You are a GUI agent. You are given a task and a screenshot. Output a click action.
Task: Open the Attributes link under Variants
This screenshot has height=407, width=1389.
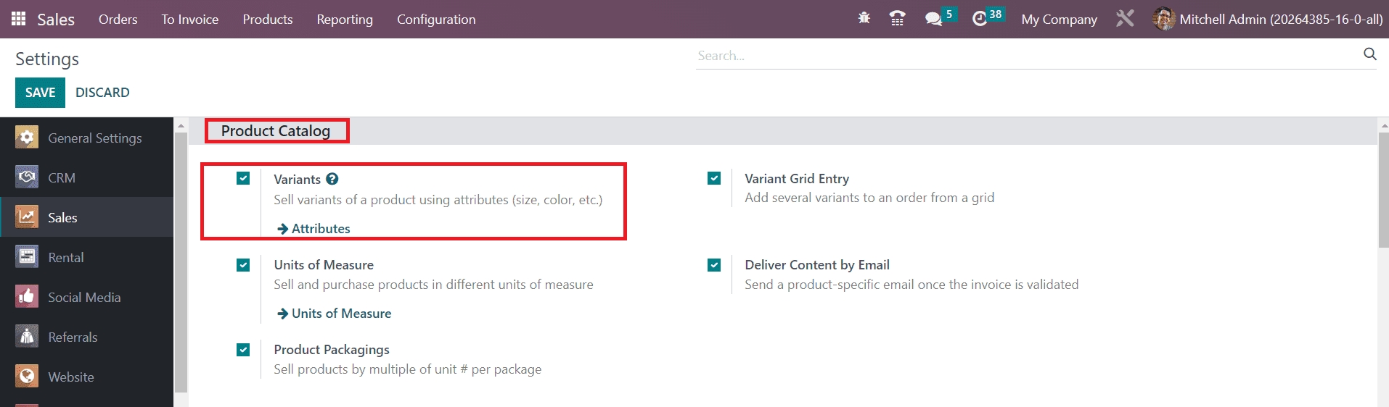coord(320,229)
